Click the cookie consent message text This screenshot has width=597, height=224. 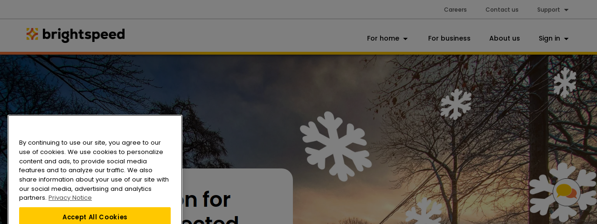[x=94, y=170]
